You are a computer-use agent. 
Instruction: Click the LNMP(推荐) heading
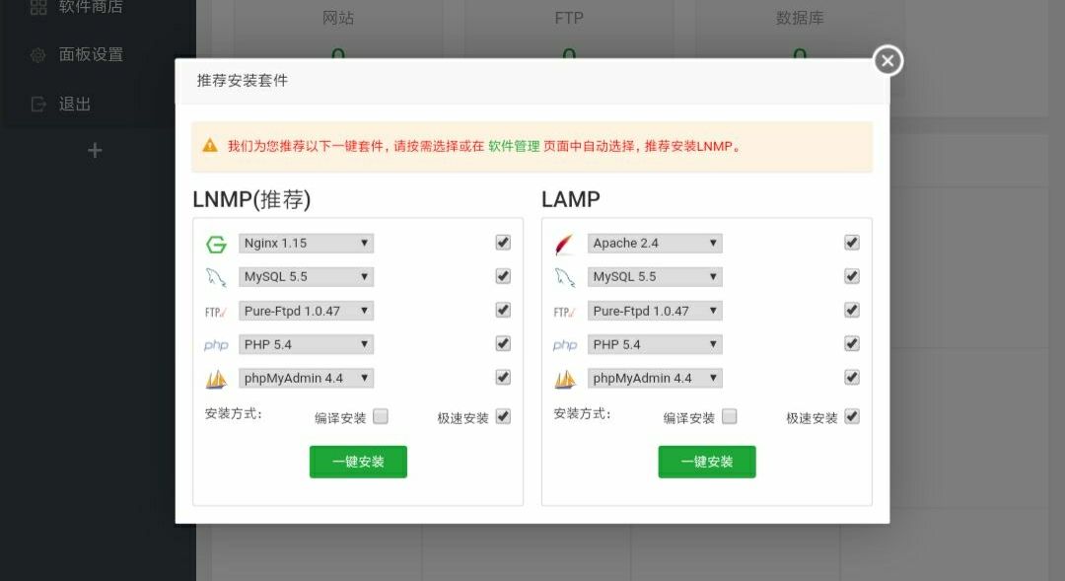tap(252, 200)
